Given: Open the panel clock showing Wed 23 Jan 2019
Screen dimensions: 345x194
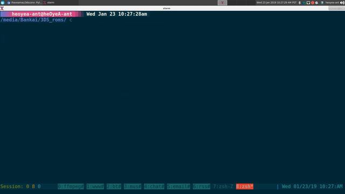Looking at the screenshot, I should pos(277,3).
